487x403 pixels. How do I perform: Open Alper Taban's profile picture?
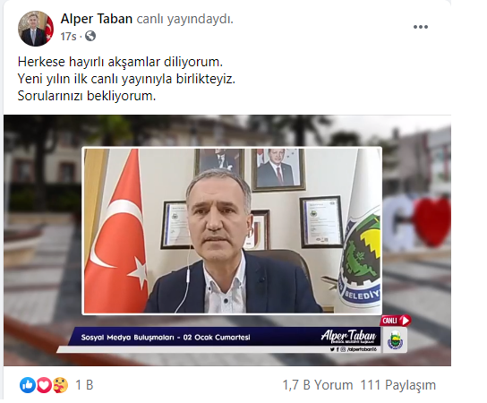pos(36,29)
